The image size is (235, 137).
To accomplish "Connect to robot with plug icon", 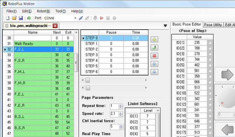I will 81,18.
